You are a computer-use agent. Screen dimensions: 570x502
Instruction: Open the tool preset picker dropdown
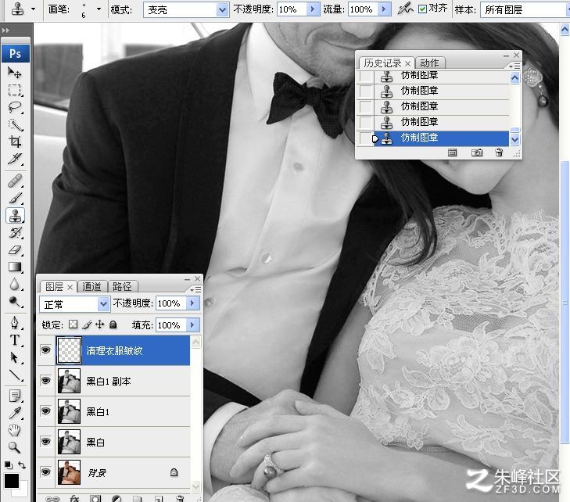(33, 9)
